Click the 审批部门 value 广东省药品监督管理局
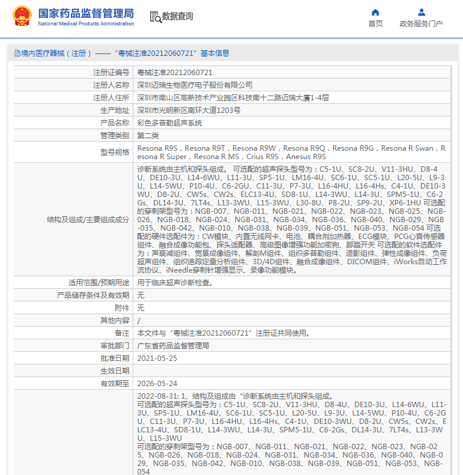This screenshot has width=463, height=475. pyautogui.click(x=173, y=345)
